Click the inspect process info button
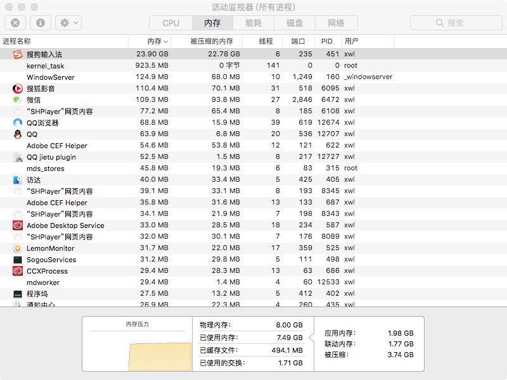 tap(41, 23)
